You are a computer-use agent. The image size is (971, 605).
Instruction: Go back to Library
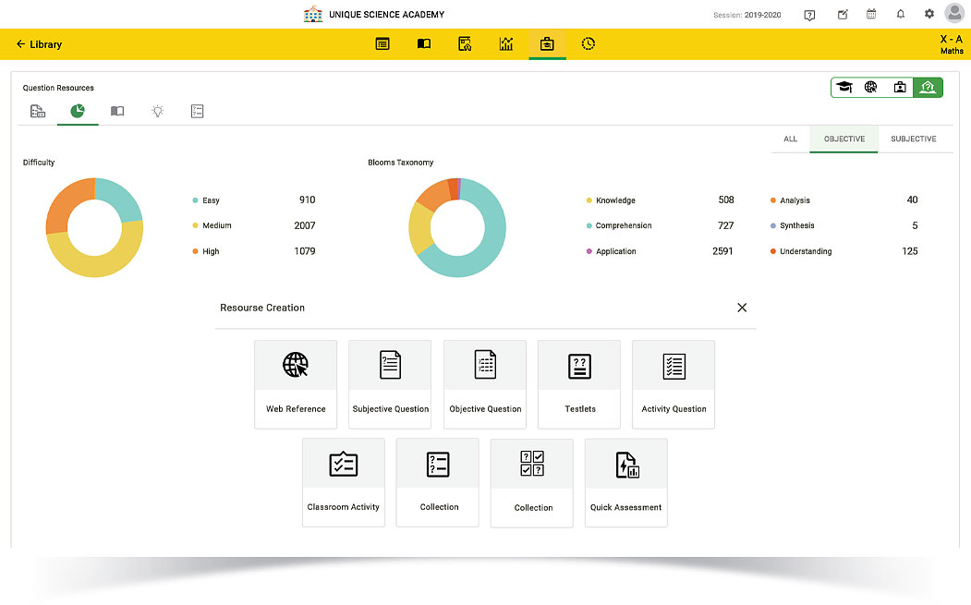click(39, 44)
